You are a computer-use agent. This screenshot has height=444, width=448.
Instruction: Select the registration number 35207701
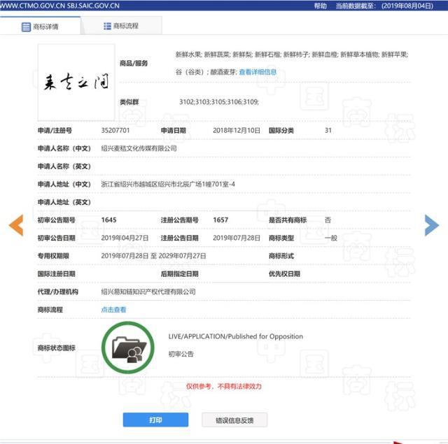[115, 131]
